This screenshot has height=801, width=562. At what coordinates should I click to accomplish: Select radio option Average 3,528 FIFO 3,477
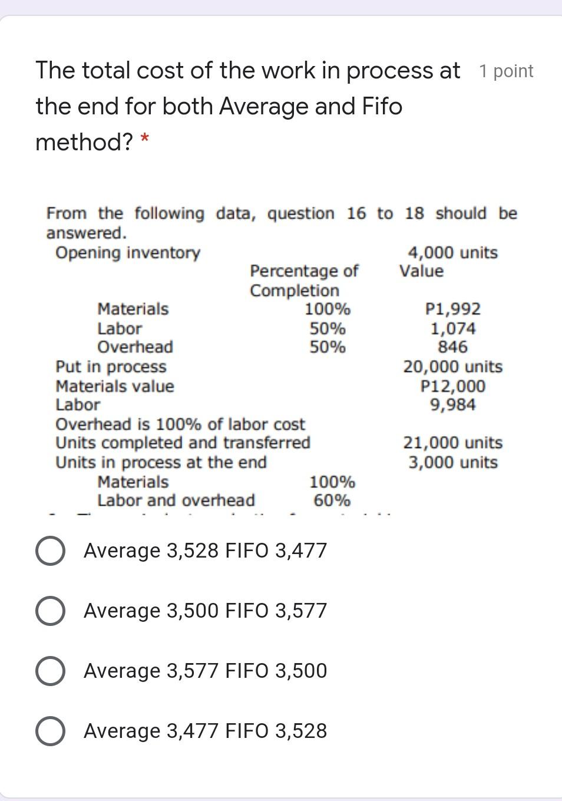50,551
